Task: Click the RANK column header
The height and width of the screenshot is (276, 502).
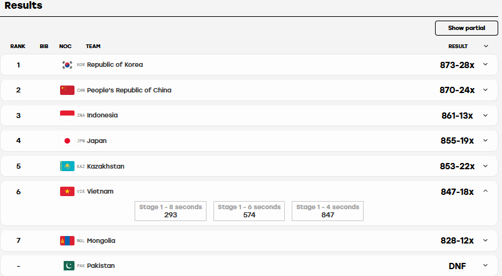Action: pos(18,46)
